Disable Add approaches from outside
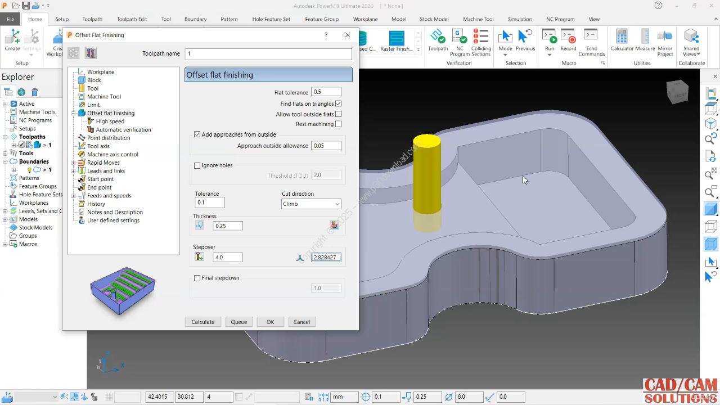720x405 pixels. [197, 134]
